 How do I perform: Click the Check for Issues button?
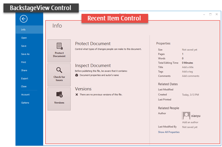click(59, 75)
